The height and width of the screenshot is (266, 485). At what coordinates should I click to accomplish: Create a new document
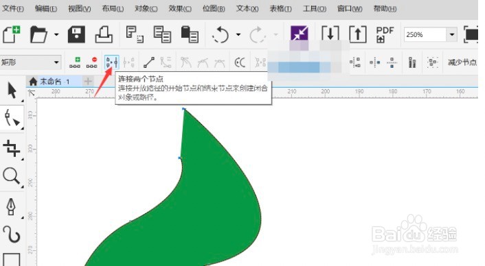(x=11, y=34)
